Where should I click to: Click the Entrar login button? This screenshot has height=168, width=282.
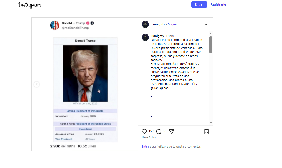199,4
